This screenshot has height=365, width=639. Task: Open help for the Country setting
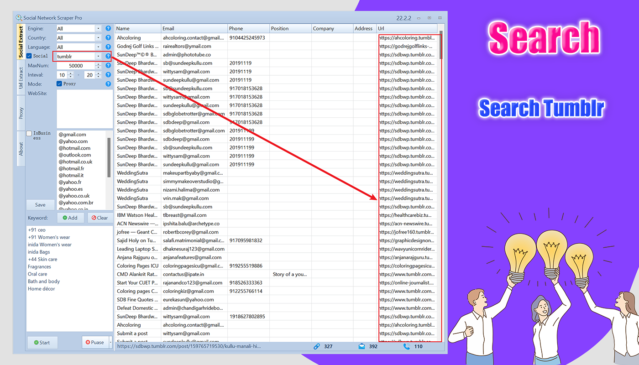pos(108,37)
